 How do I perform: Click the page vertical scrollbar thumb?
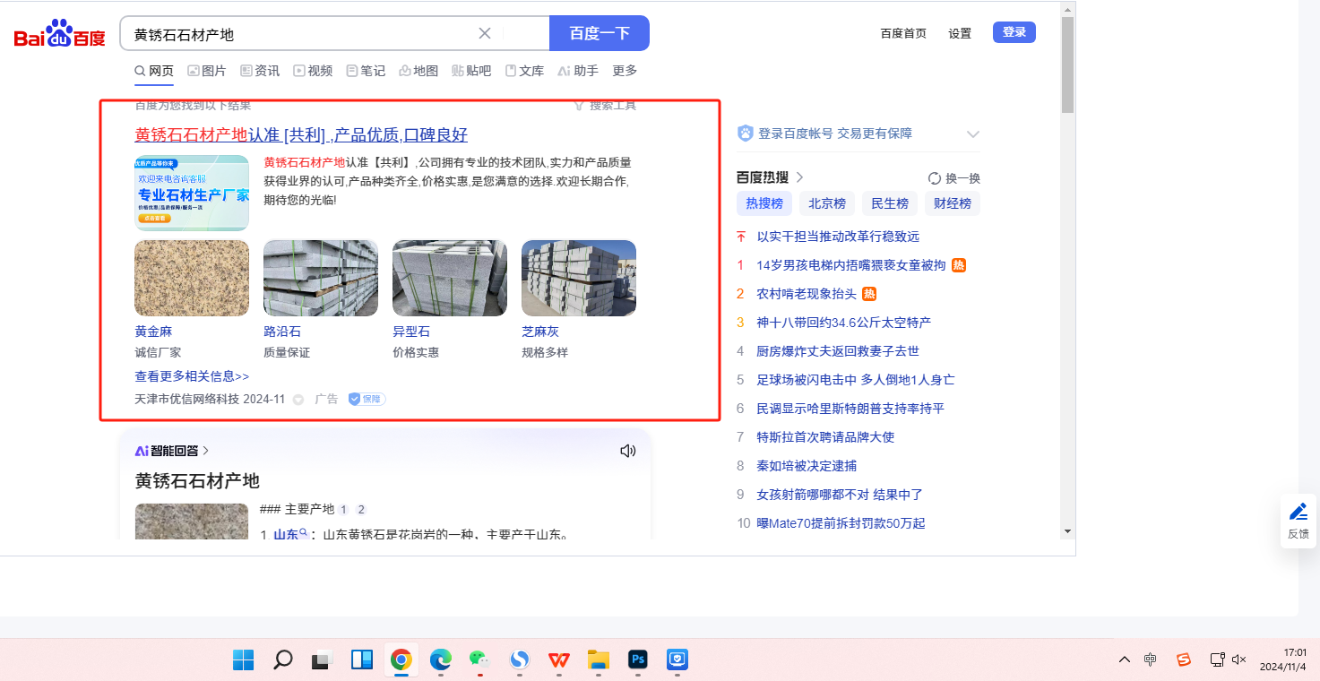[1066, 65]
